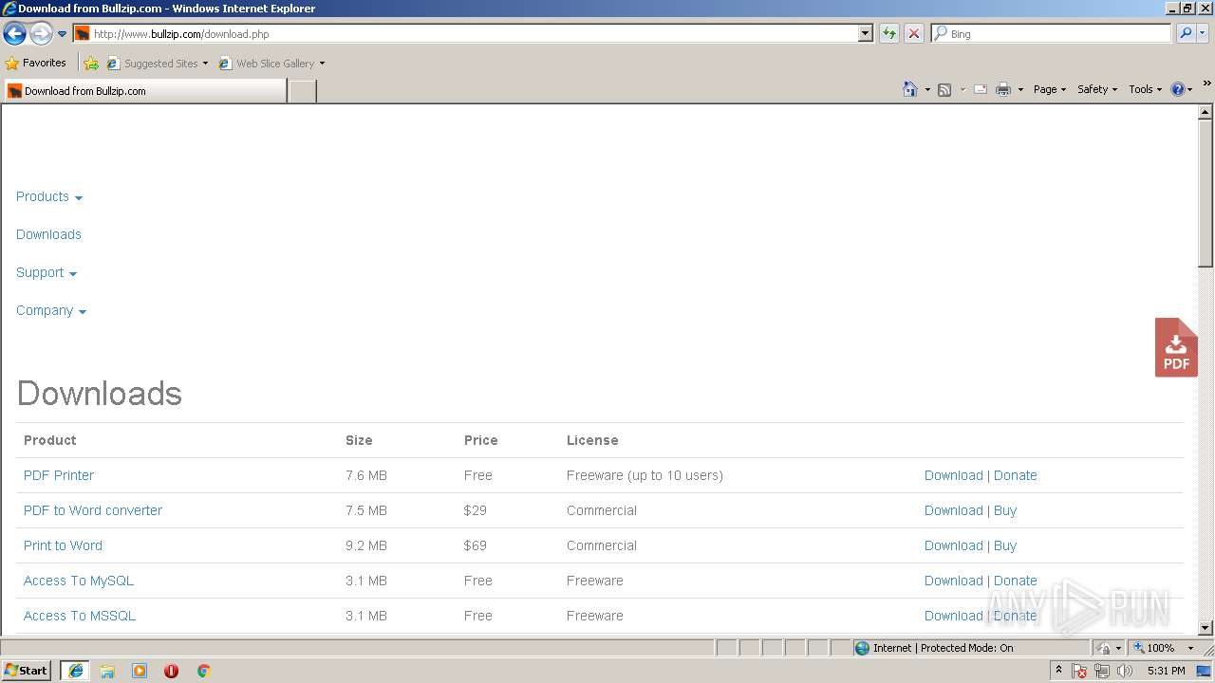Click the browser Forward arrow button

tap(41, 34)
